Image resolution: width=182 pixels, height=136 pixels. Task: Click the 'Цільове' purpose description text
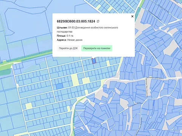(x=87, y=29)
